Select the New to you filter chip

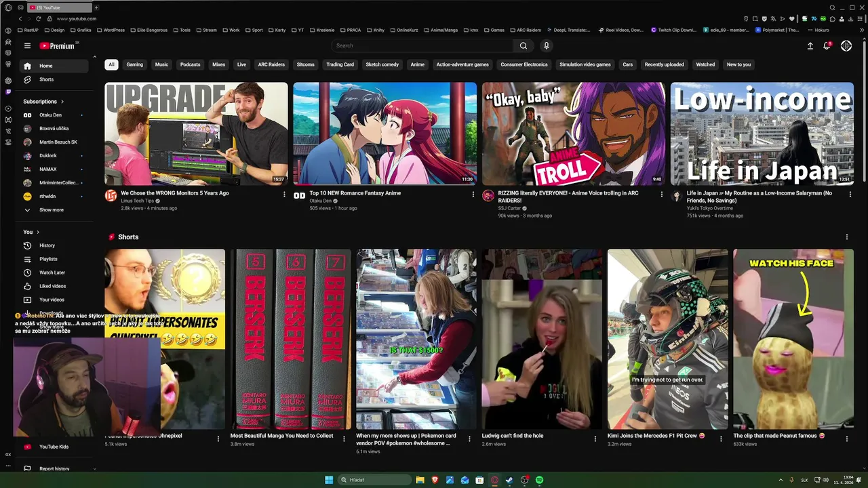738,64
